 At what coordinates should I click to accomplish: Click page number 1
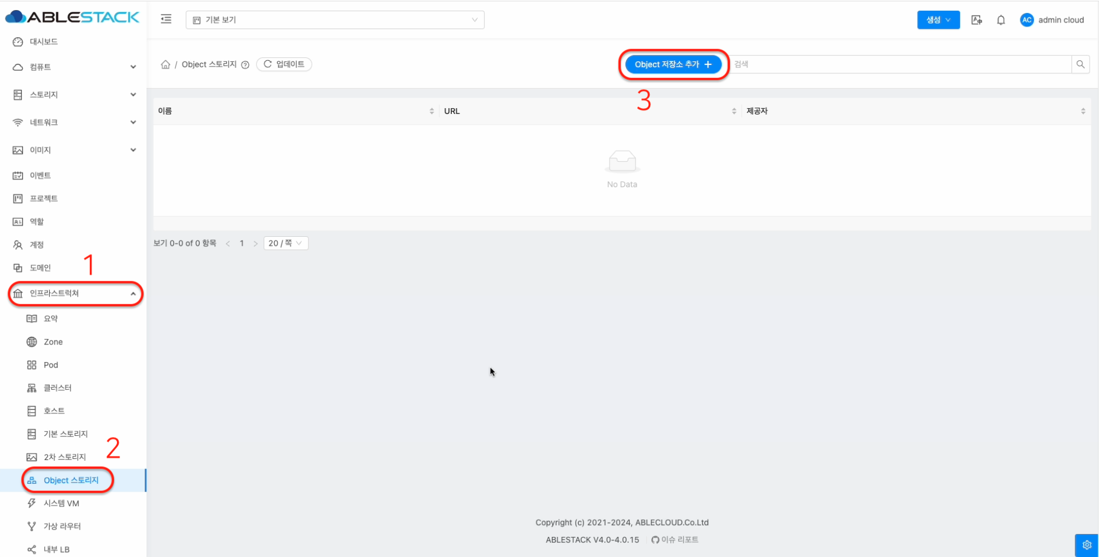point(242,243)
